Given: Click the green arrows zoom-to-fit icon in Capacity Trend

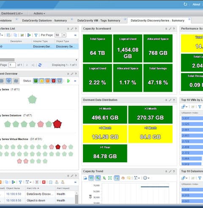Looking at the screenshot, I should [x=110, y=178].
